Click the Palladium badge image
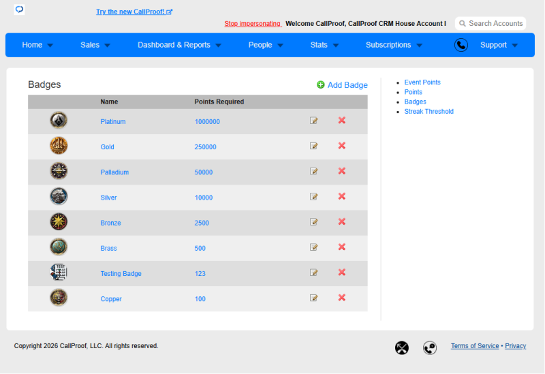 point(59,172)
